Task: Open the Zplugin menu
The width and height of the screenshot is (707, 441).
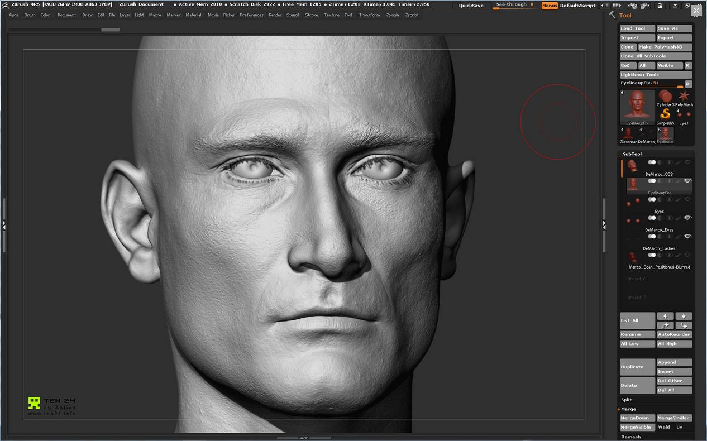Action: (392, 15)
